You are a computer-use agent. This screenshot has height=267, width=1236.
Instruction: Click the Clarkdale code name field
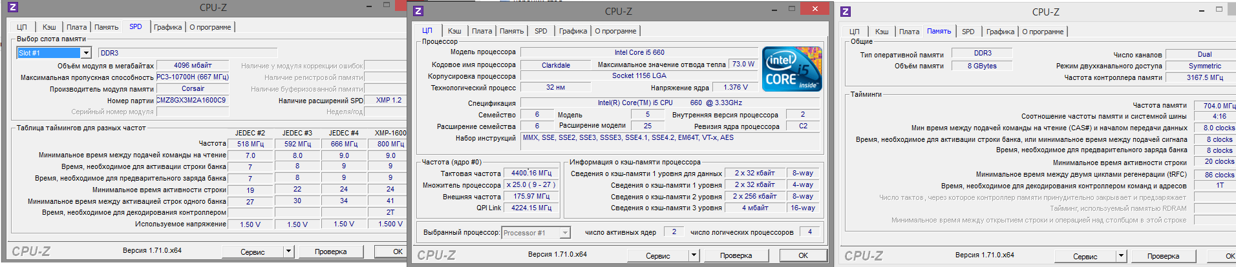coord(556,64)
